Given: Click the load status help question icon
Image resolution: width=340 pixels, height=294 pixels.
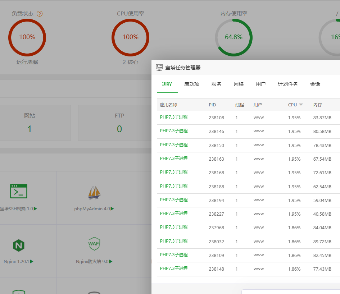Looking at the screenshot, I should [x=40, y=14].
